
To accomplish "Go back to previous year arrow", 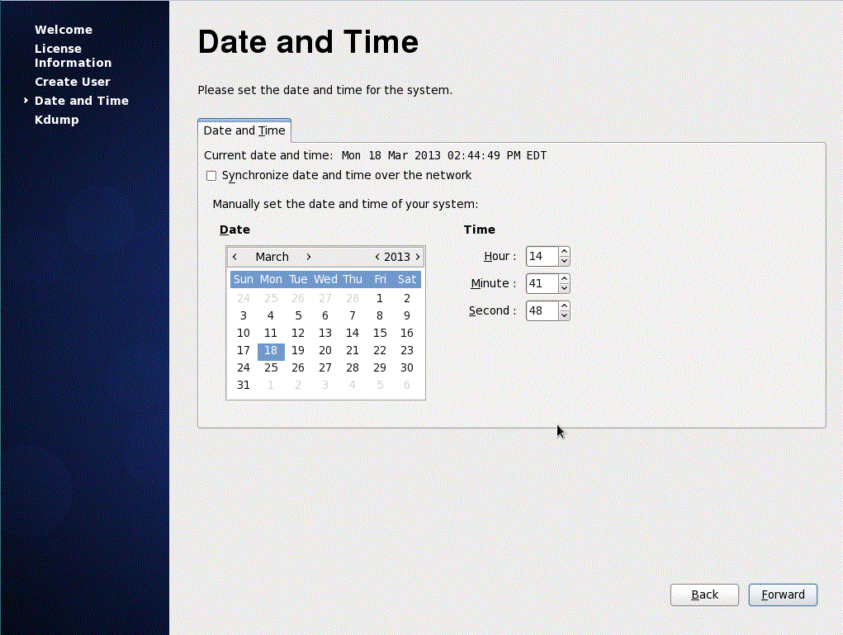I will point(377,257).
